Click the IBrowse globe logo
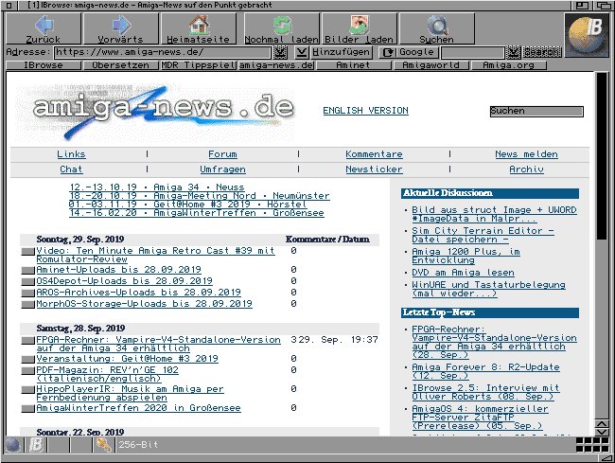 click(586, 35)
